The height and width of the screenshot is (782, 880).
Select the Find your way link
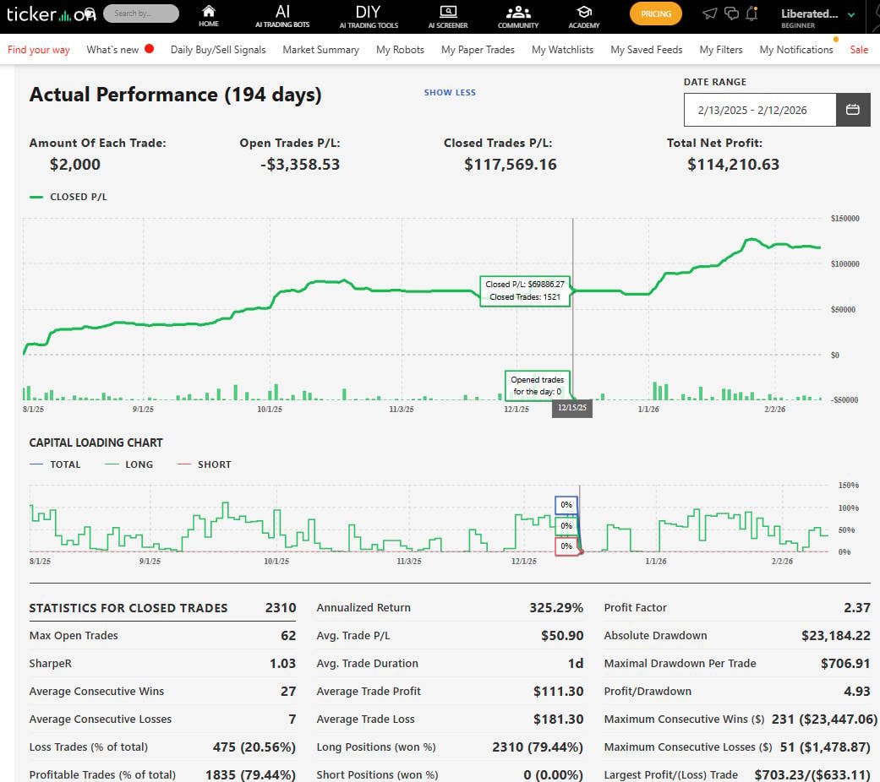click(x=39, y=49)
